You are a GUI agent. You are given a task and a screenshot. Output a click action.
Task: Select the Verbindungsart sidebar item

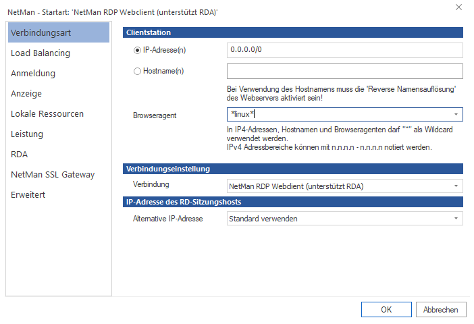tap(57, 32)
